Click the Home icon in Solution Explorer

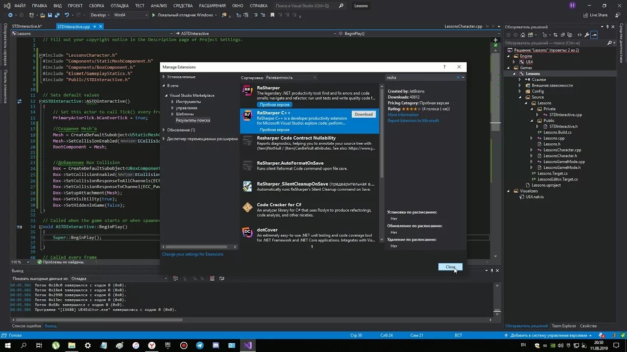point(523,35)
